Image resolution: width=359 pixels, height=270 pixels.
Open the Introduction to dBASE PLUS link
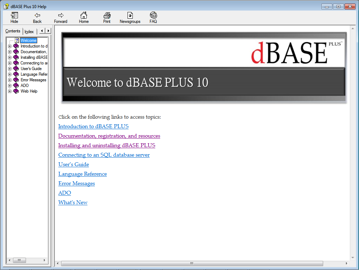(93, 126)
